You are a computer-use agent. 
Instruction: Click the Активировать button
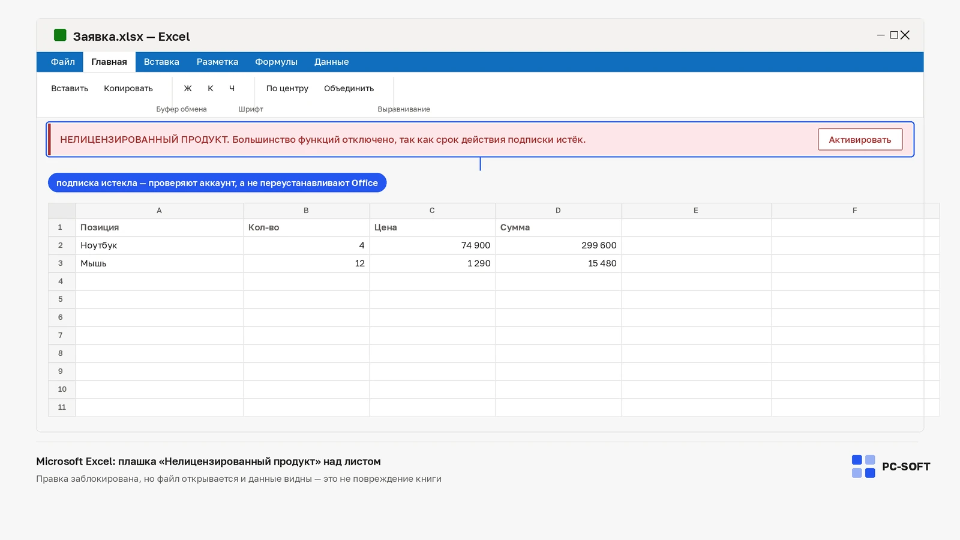click(x=860, y=139)
